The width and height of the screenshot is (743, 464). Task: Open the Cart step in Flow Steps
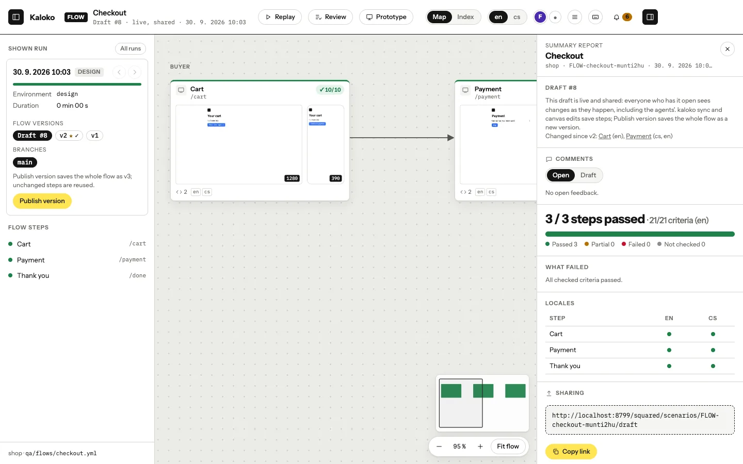click(77, 244)
